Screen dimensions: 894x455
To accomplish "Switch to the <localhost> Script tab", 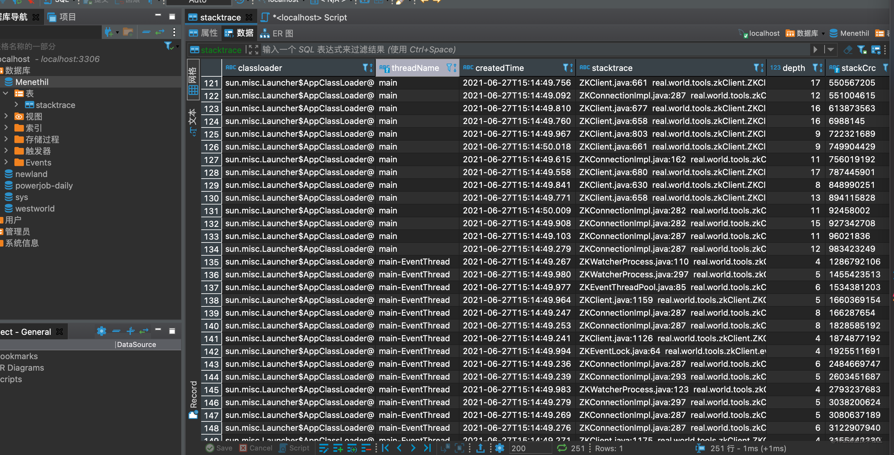I will pyautogui.click(x=304, y=17).
